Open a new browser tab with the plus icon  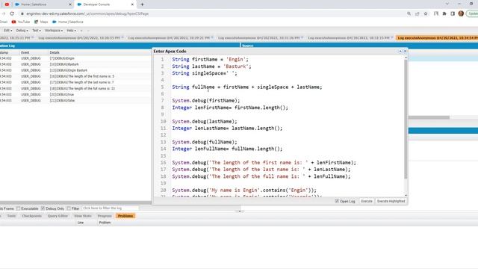pyautogui.click(x=142, y=4)
